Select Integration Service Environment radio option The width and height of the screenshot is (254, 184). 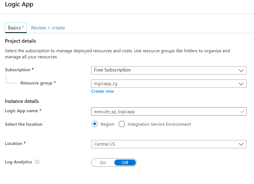[x=122, y=124]
